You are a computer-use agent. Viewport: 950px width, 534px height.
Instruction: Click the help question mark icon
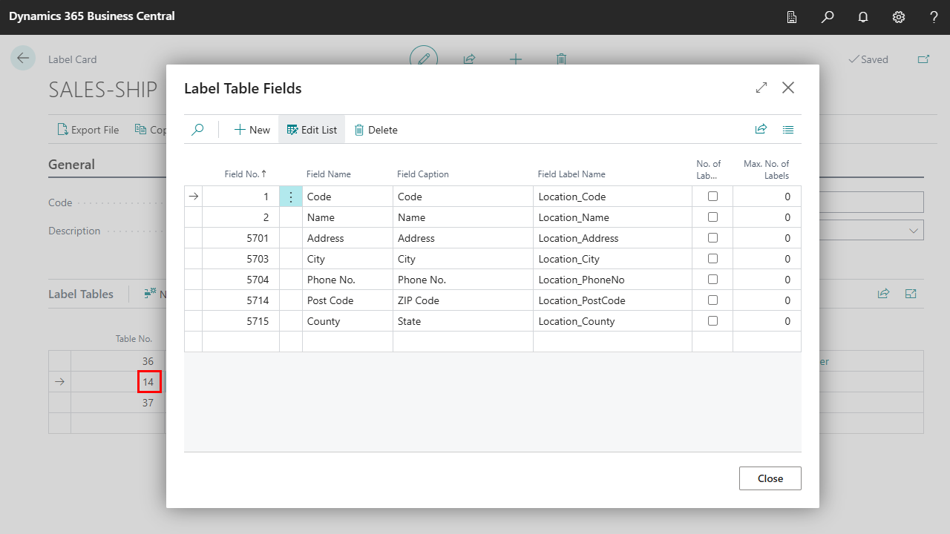point(934,17)
